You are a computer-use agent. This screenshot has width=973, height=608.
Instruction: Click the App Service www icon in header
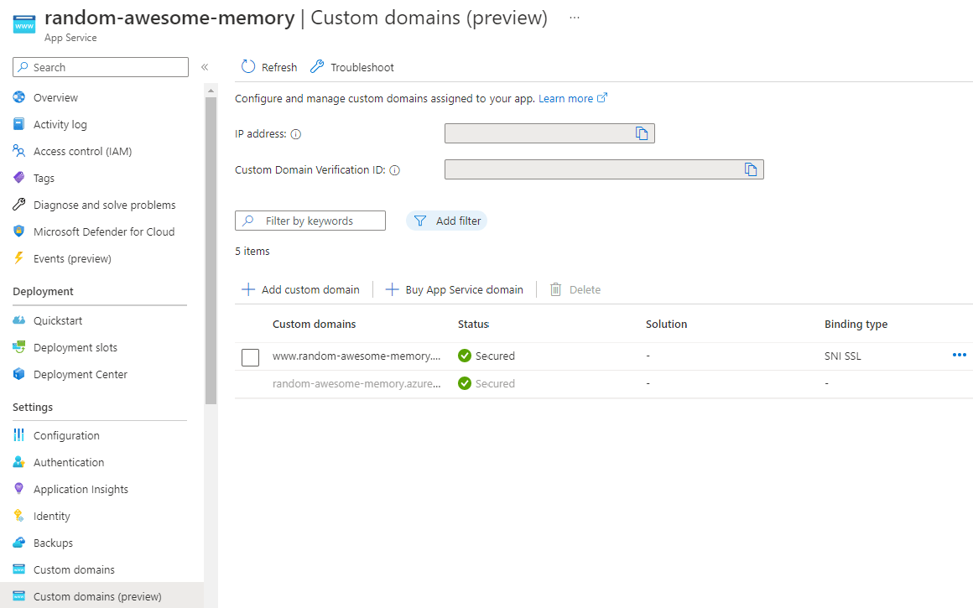(24, 25)
